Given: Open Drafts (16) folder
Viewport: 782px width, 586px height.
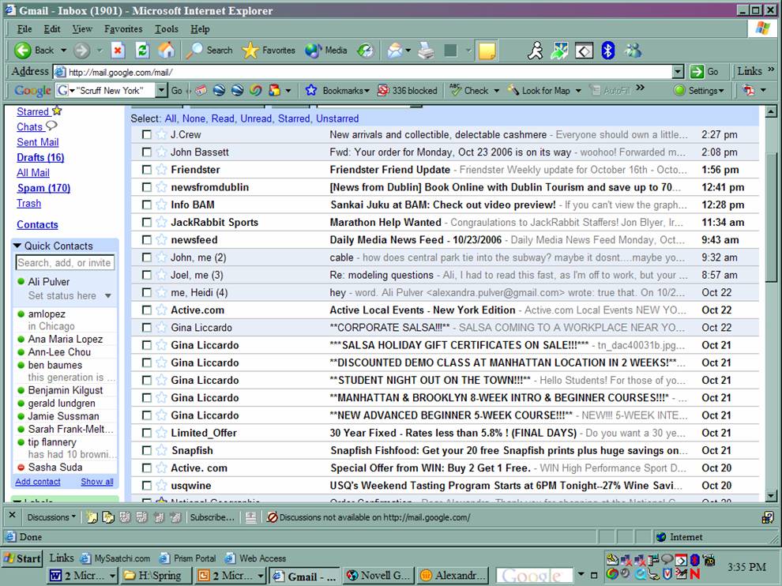Looking at the screenshot, I should pos(40,158).
